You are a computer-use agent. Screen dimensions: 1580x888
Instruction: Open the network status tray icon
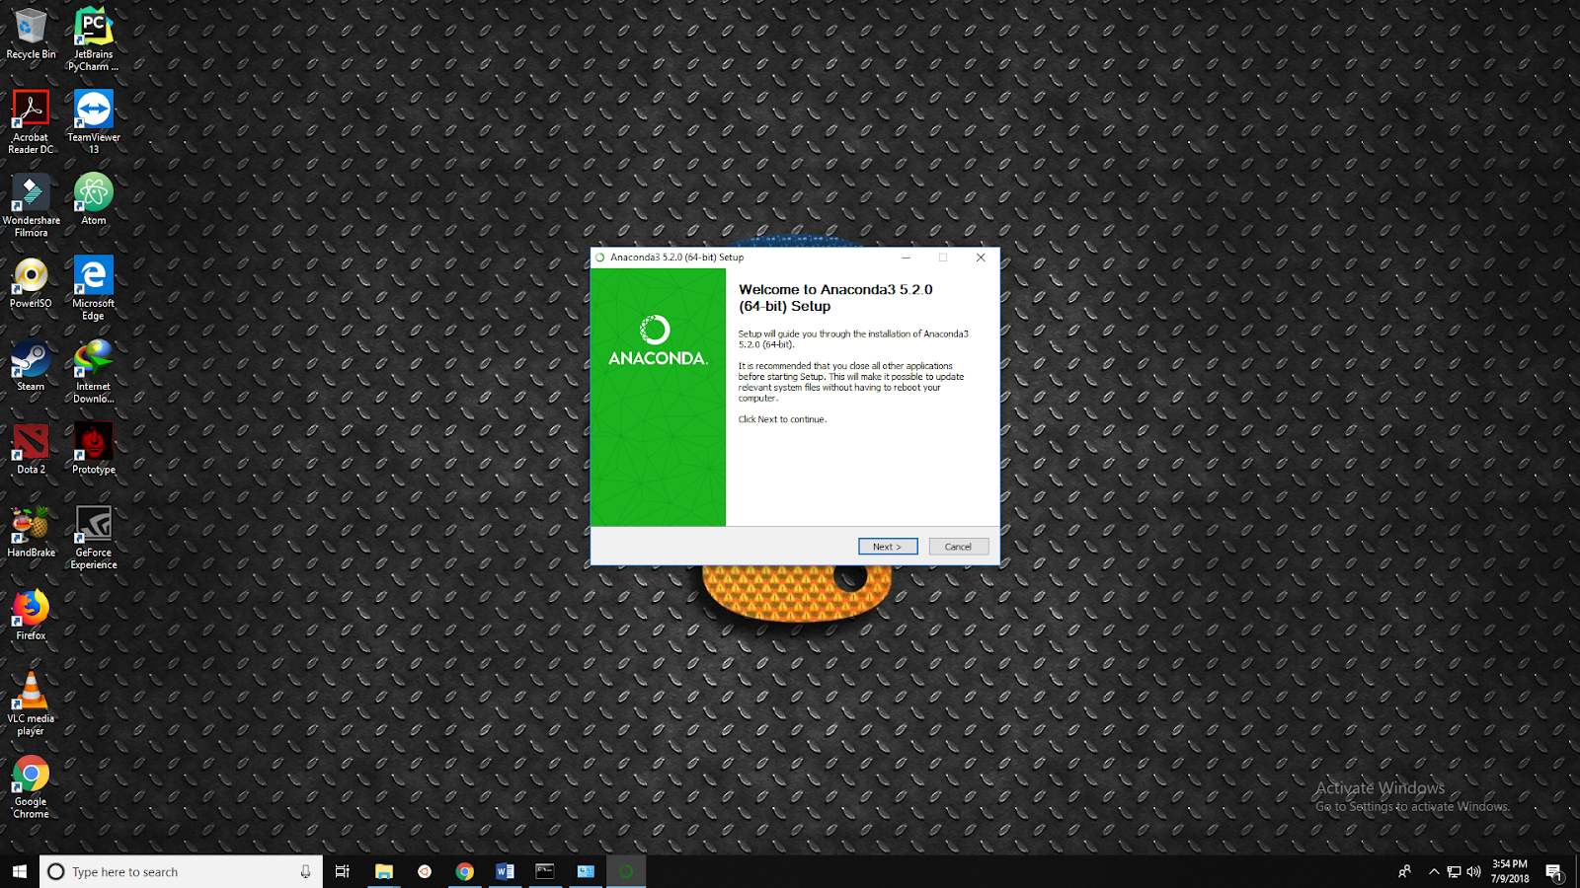(1454, 871)
